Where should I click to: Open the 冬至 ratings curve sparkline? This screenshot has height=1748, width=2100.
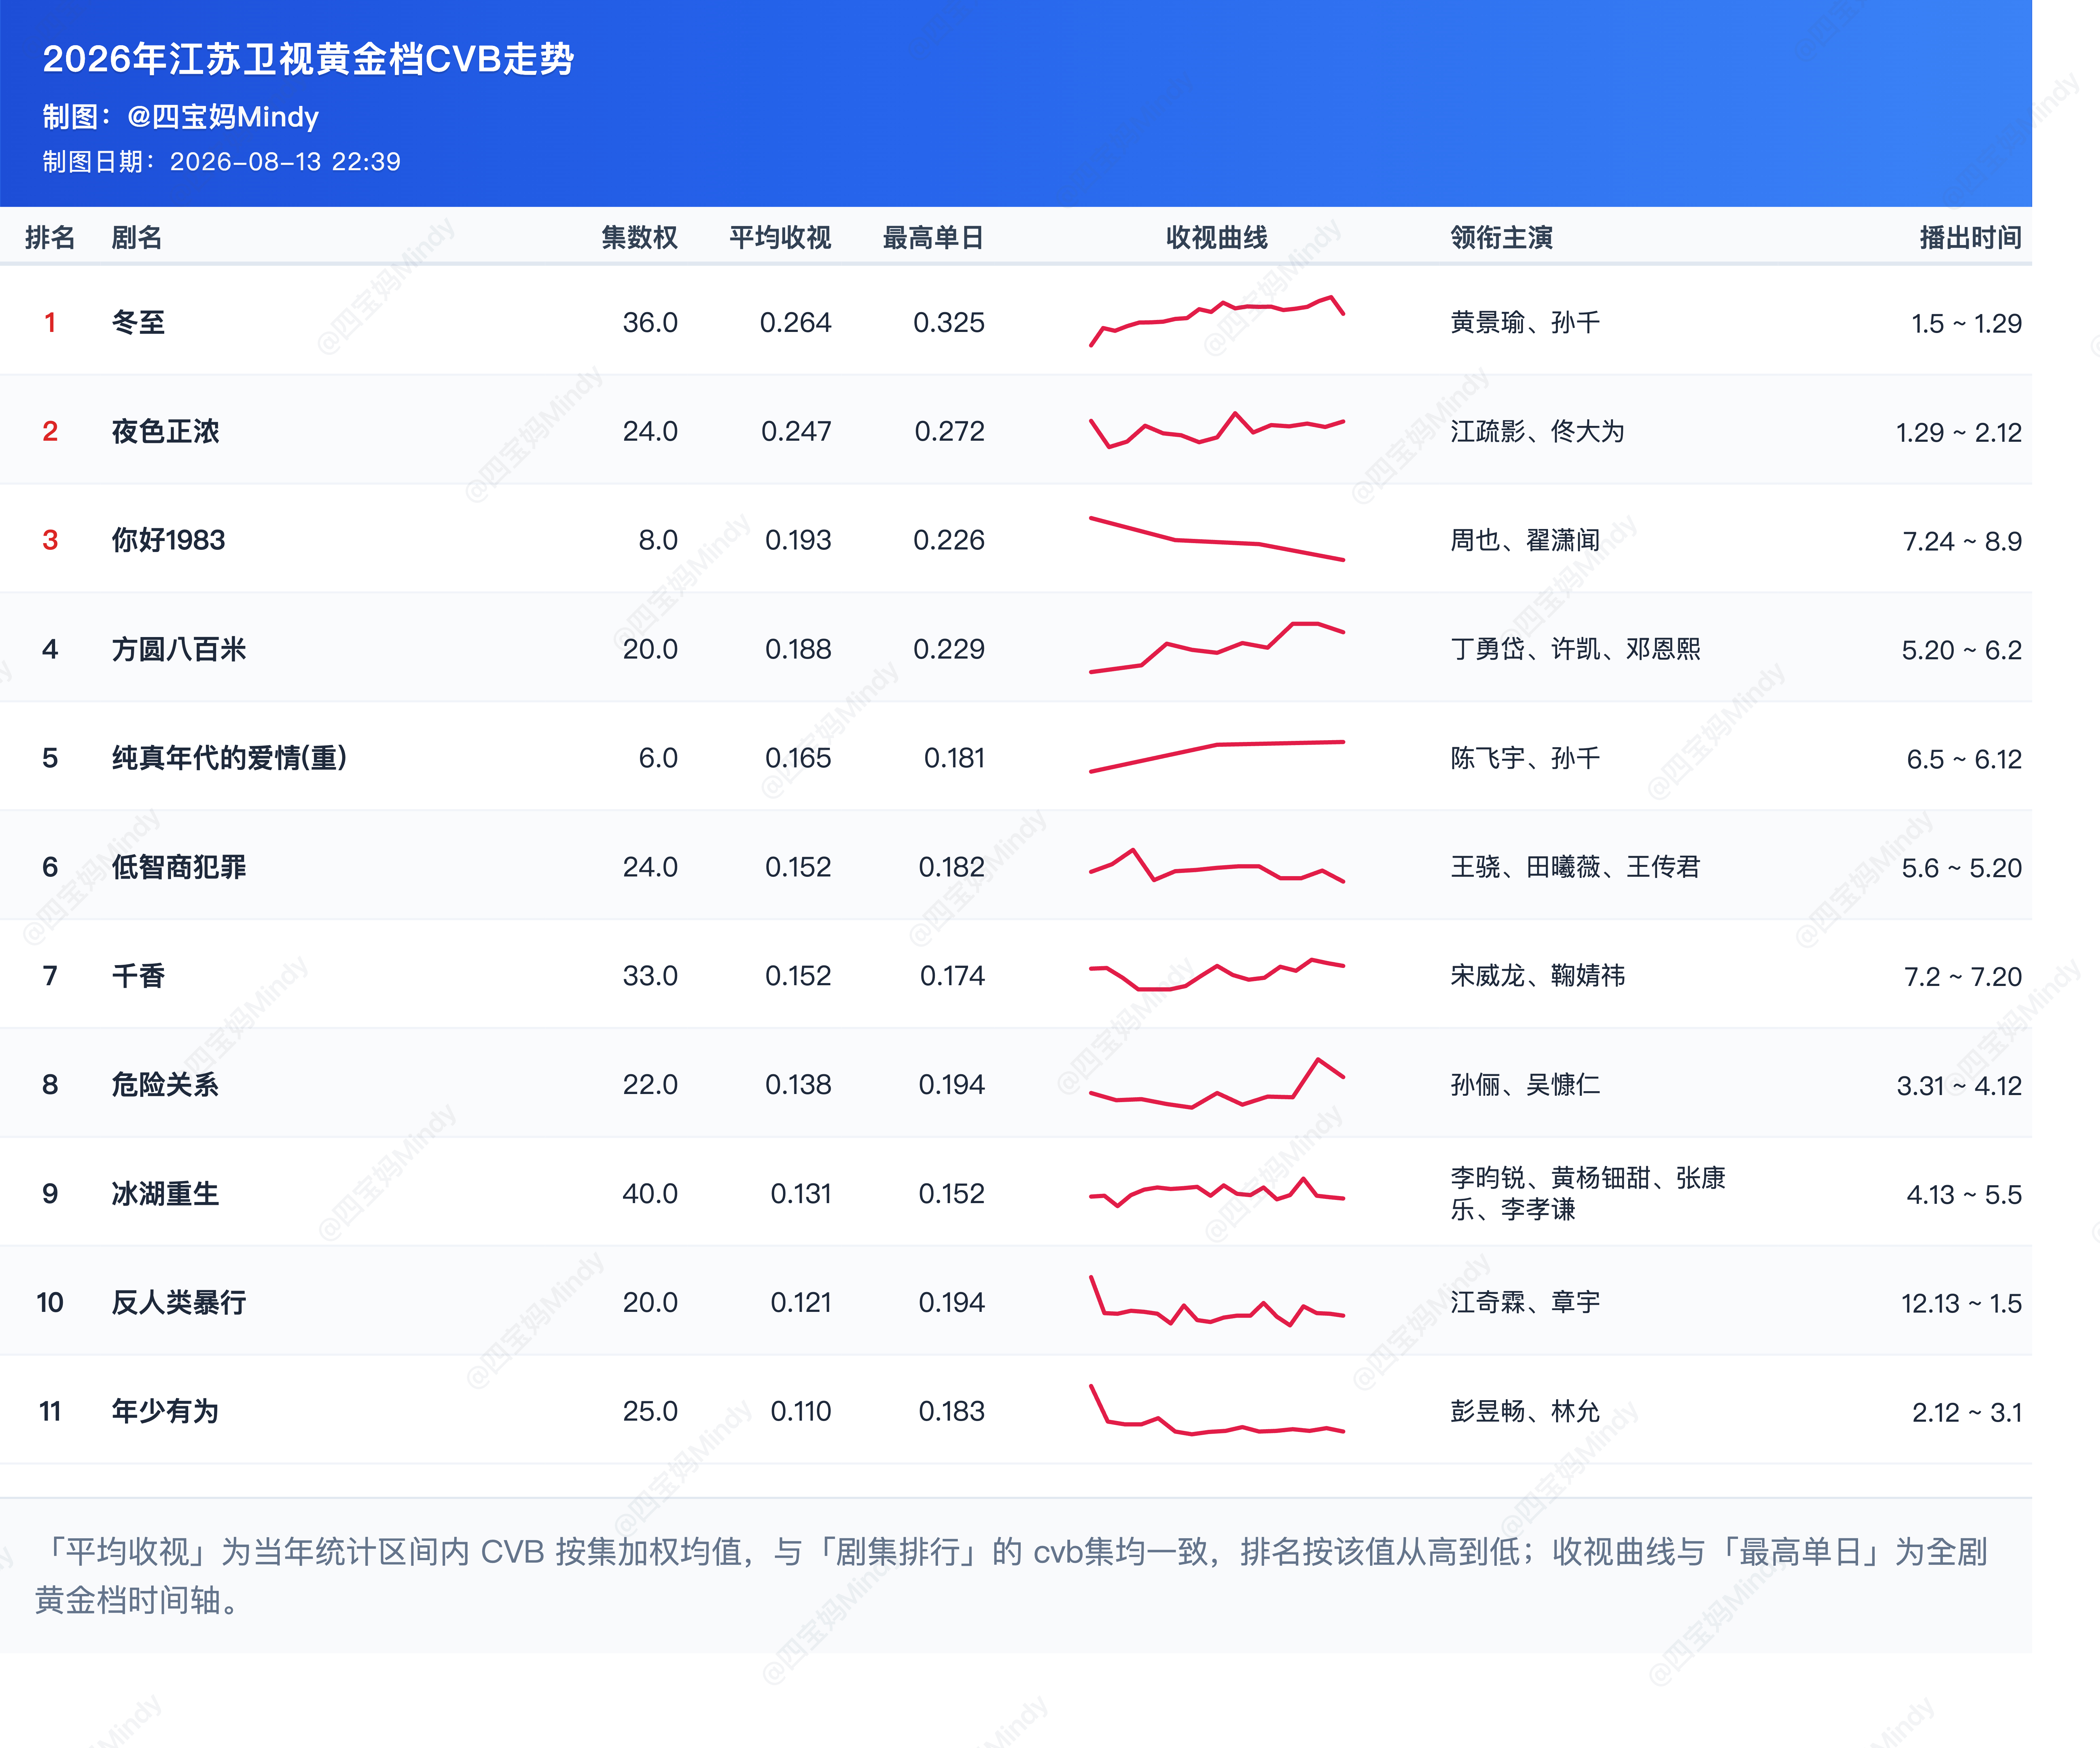pos(1217,321)
